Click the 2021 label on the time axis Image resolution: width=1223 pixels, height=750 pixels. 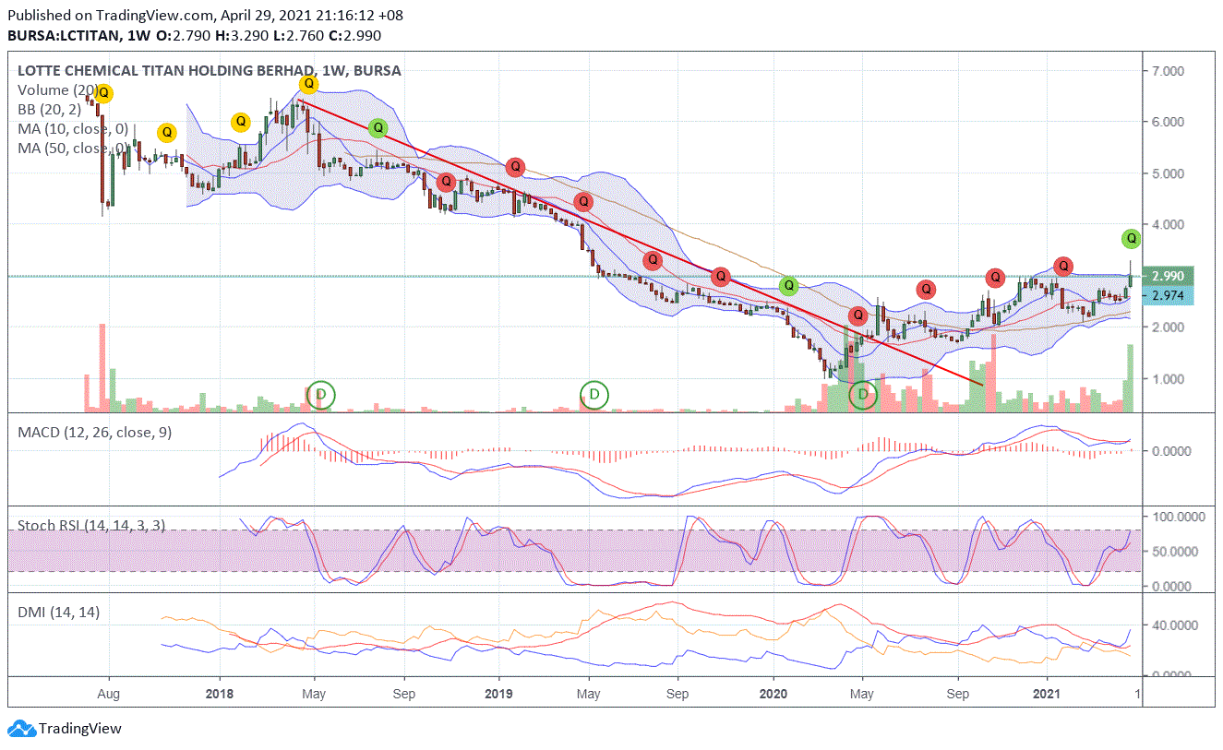[x=1048, y=693]
